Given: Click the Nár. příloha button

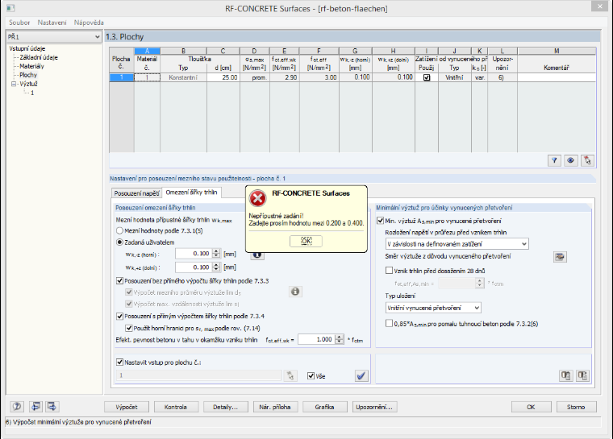Looking at the screenshot, I should 275,407.
